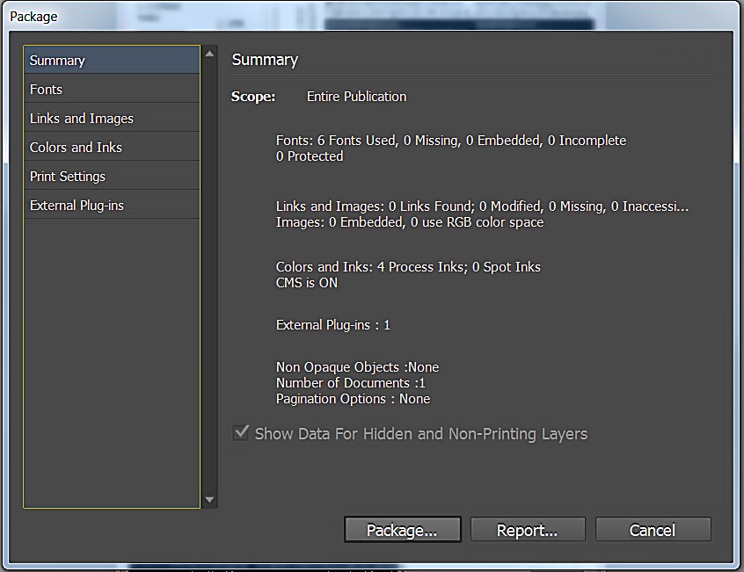Image resolution: width=744 pixels, height=572 pixels.
Task: Open the Links and Images section
Action: pos(112,118)
